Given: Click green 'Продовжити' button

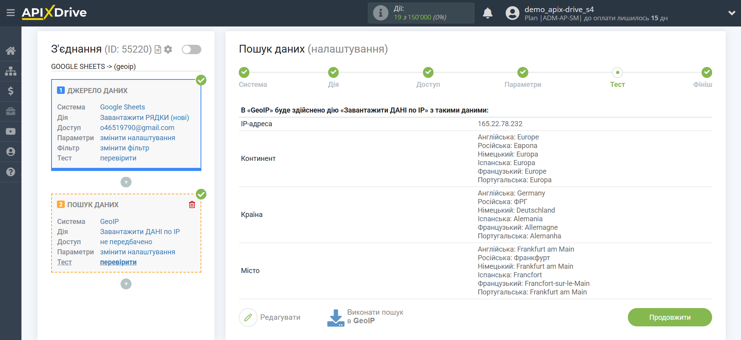Looking at the screenshot, I should click(x=670, y=317).
